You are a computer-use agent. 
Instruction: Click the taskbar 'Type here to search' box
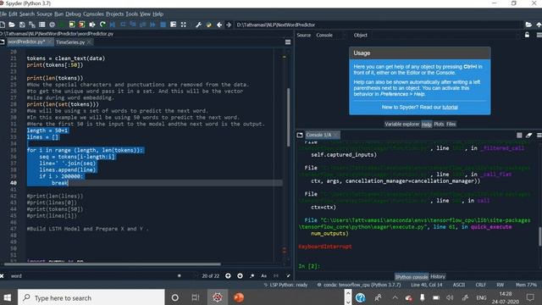click(x=91, y=297)
